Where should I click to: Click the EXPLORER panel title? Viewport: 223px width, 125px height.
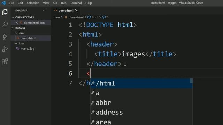pyautogui.click(x=21, y=11)
